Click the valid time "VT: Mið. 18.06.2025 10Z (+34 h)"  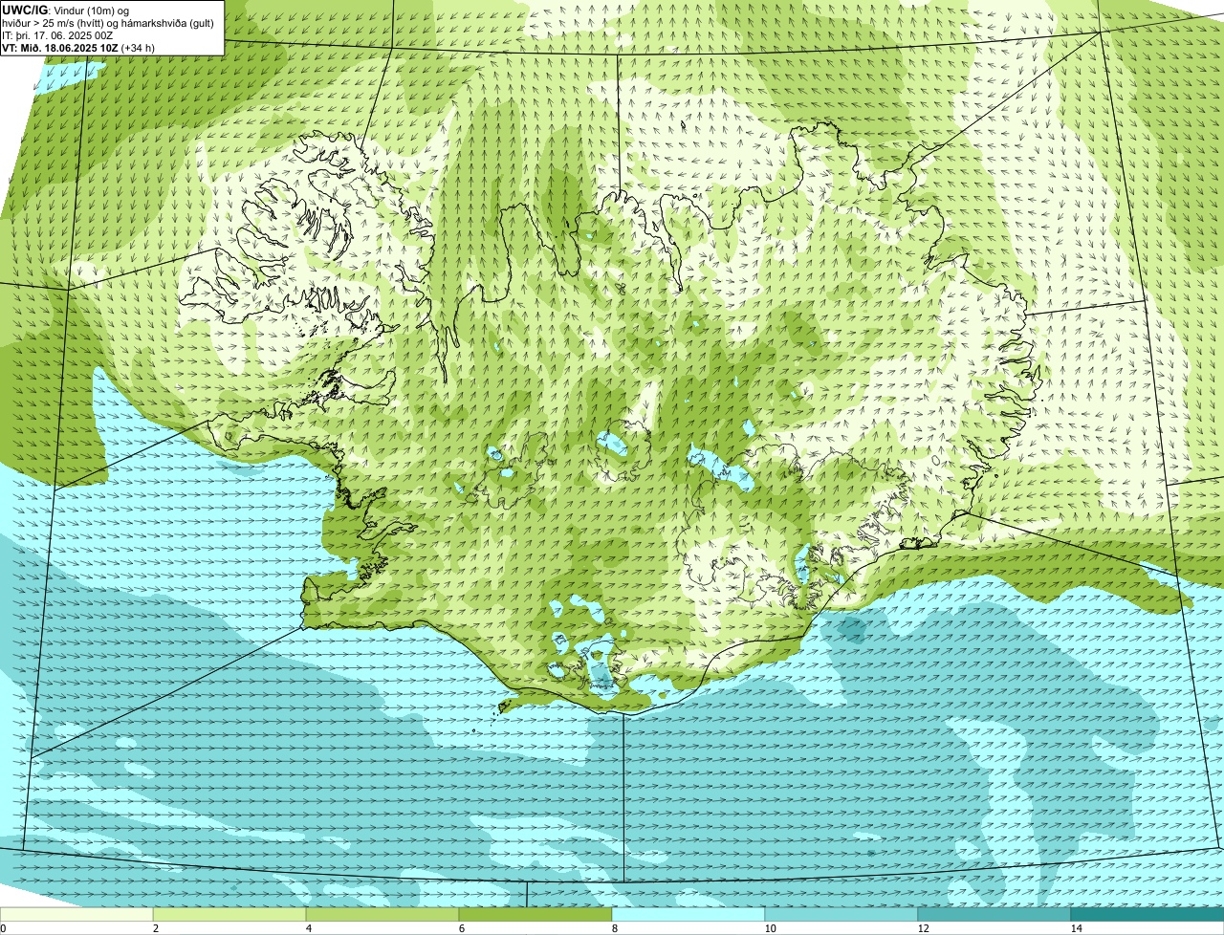(78, 47)
